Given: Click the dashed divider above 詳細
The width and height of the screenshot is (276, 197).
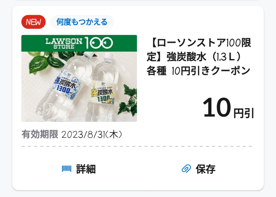Looking at the screenshot, I should (x=137, y=147).
